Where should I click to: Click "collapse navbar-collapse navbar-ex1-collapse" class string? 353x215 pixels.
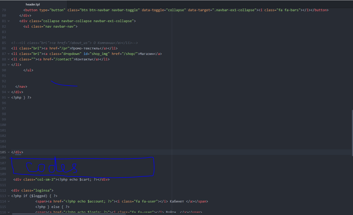click(87, 21)
